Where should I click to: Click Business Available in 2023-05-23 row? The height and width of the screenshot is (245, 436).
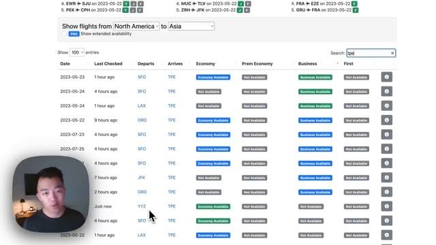315,77
